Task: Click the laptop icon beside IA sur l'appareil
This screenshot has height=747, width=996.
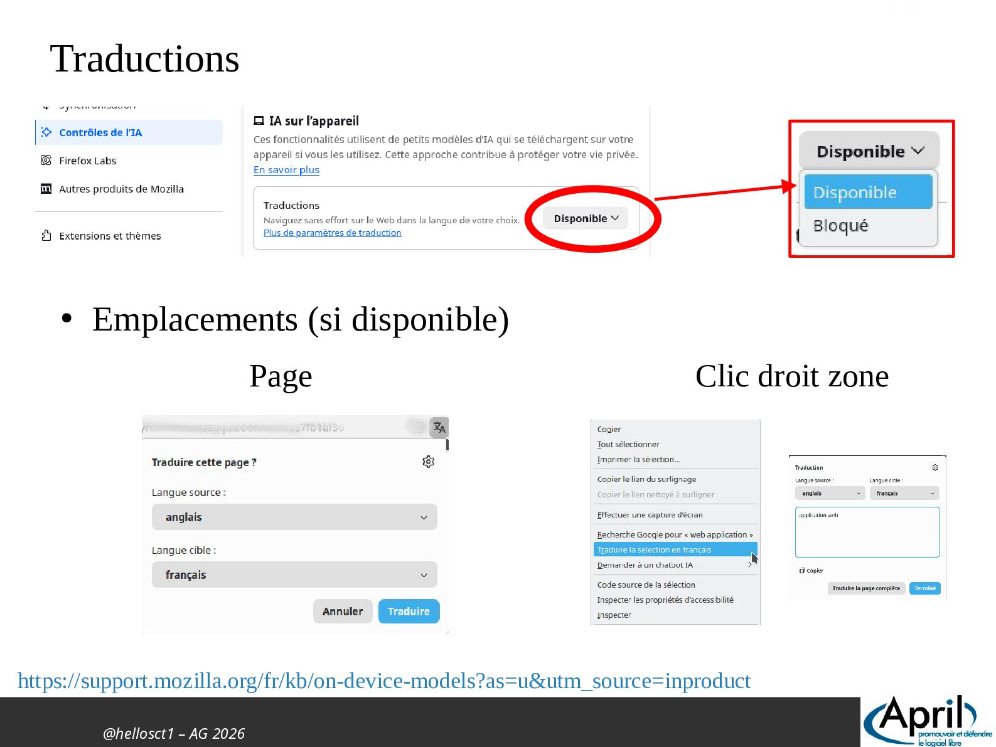Action: click(259, 121)
